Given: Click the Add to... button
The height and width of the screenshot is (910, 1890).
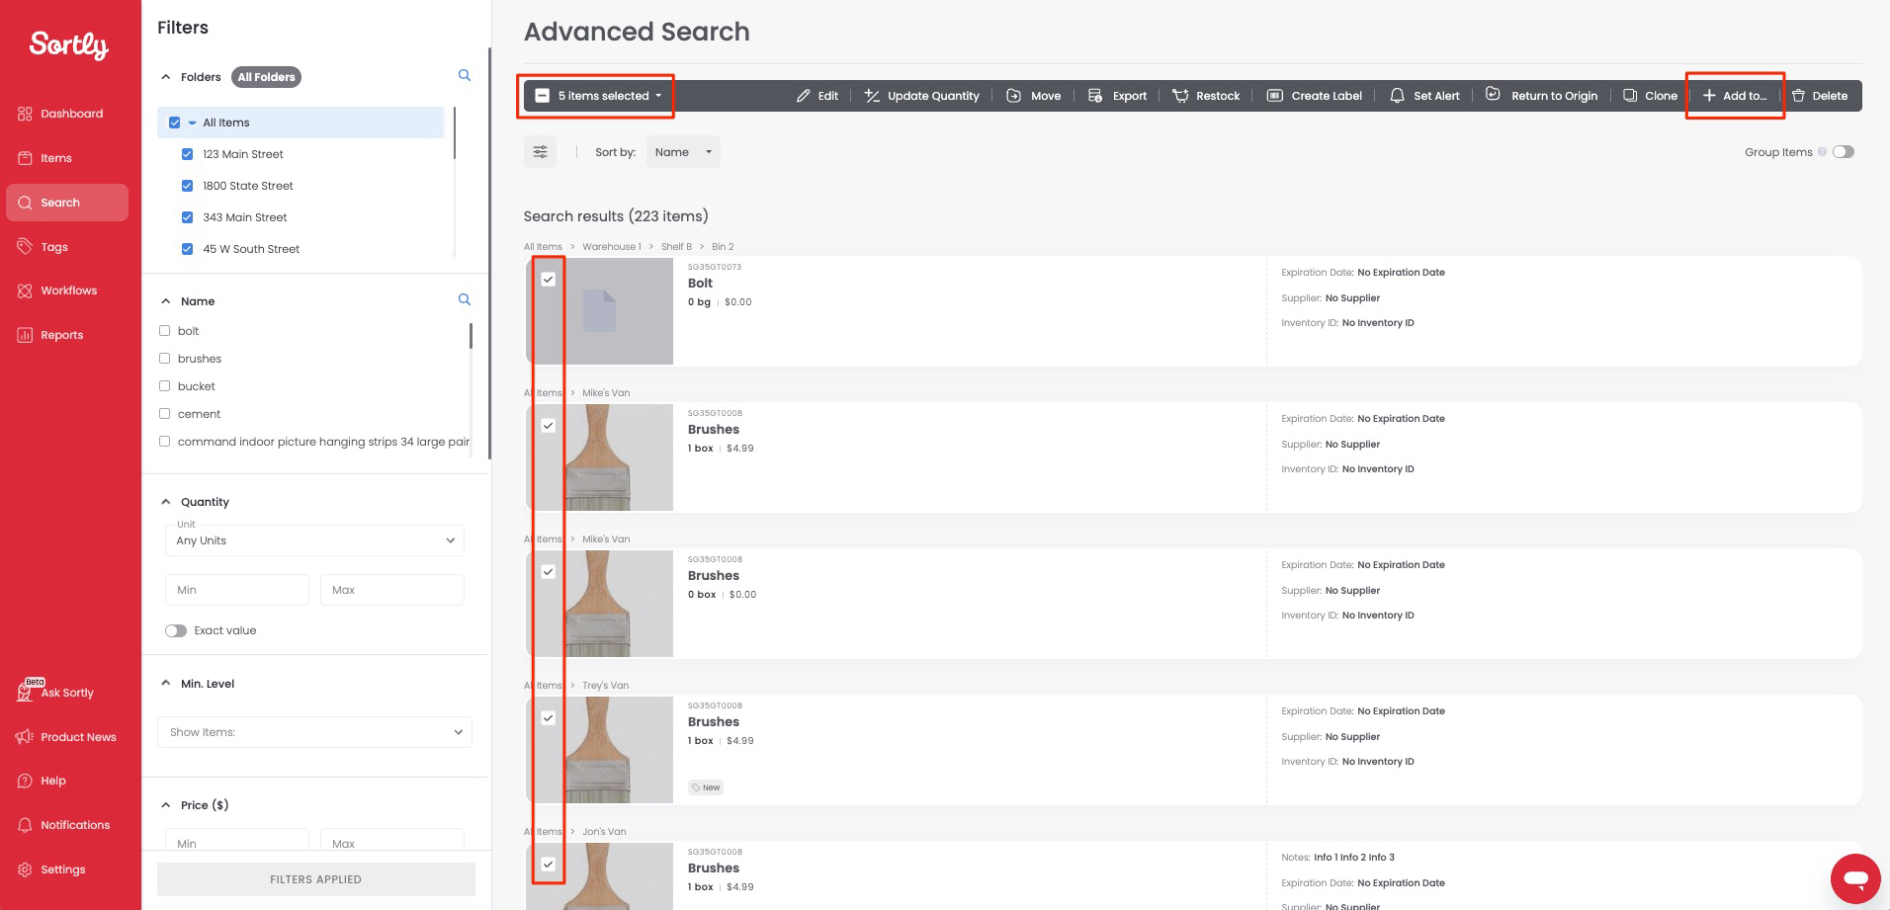Looking at the screenshot, I should pos(1735,96).
